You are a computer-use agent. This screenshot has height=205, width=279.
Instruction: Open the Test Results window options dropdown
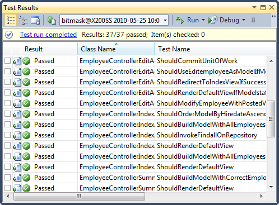tap(254, 7)
